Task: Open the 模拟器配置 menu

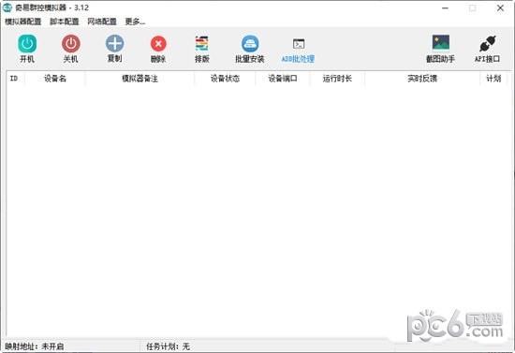Action: tap(23, 22)
